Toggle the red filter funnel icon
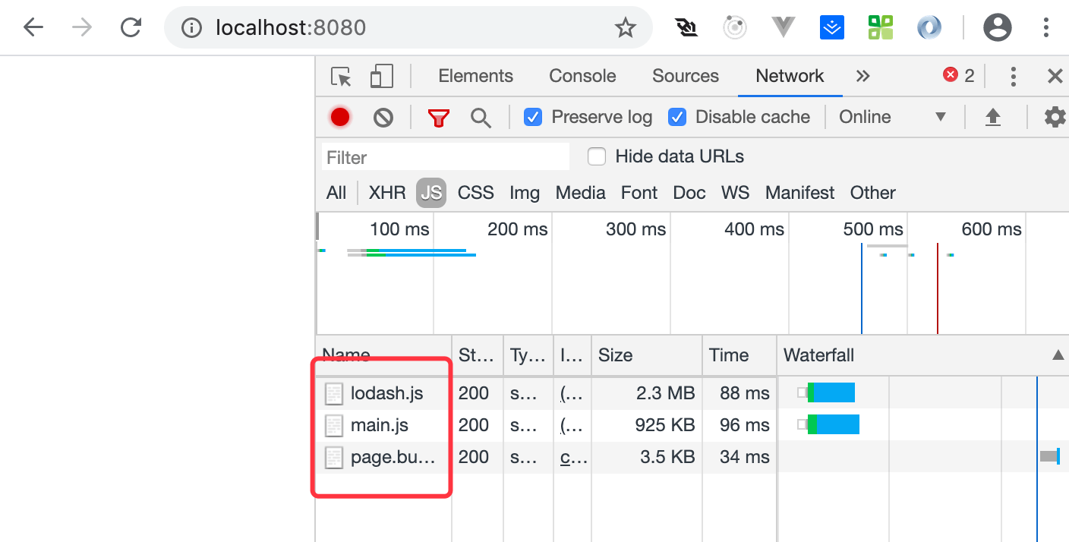Screen dimensions: 1069x542 coord(438,118)
